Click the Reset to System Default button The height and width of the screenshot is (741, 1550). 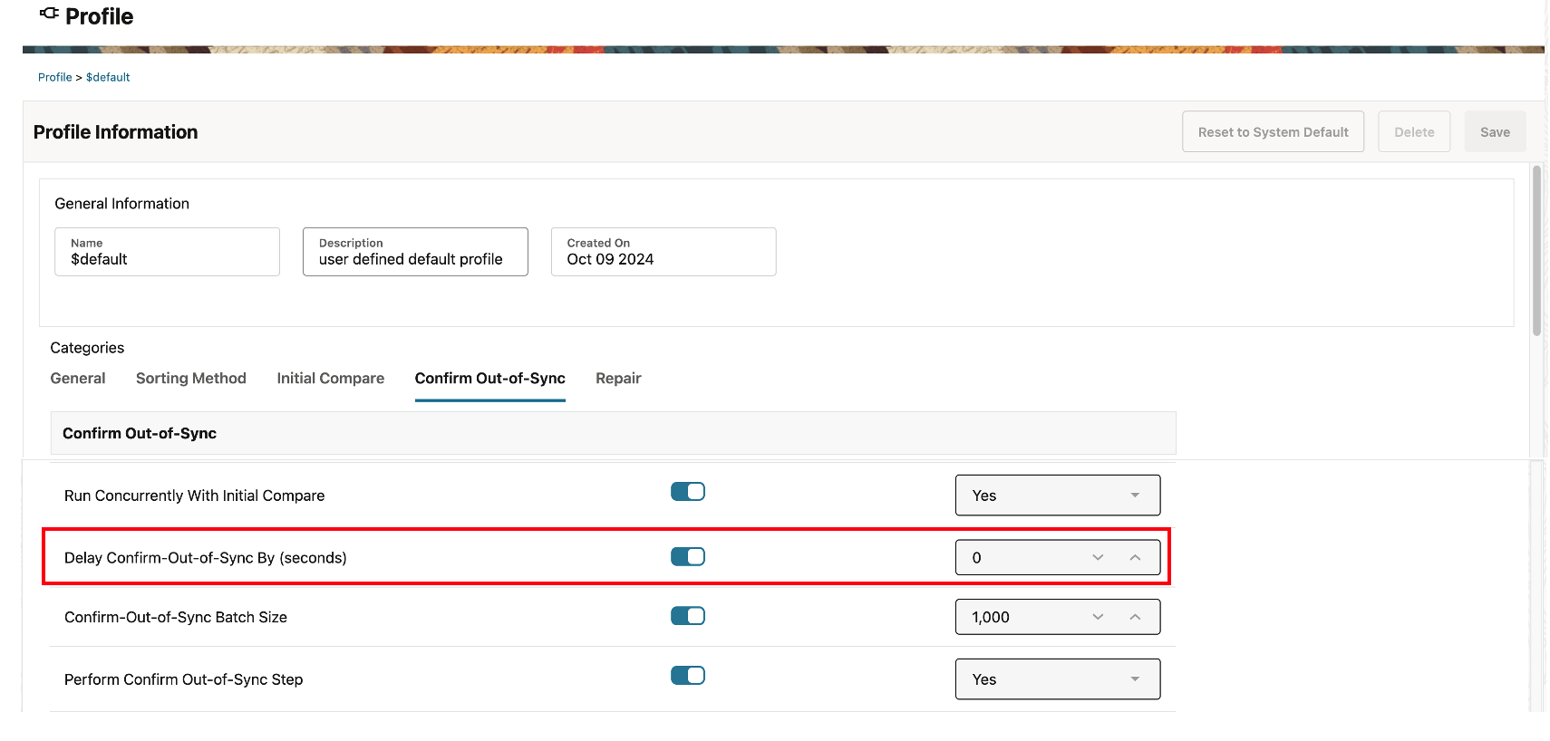(1273, 132)
